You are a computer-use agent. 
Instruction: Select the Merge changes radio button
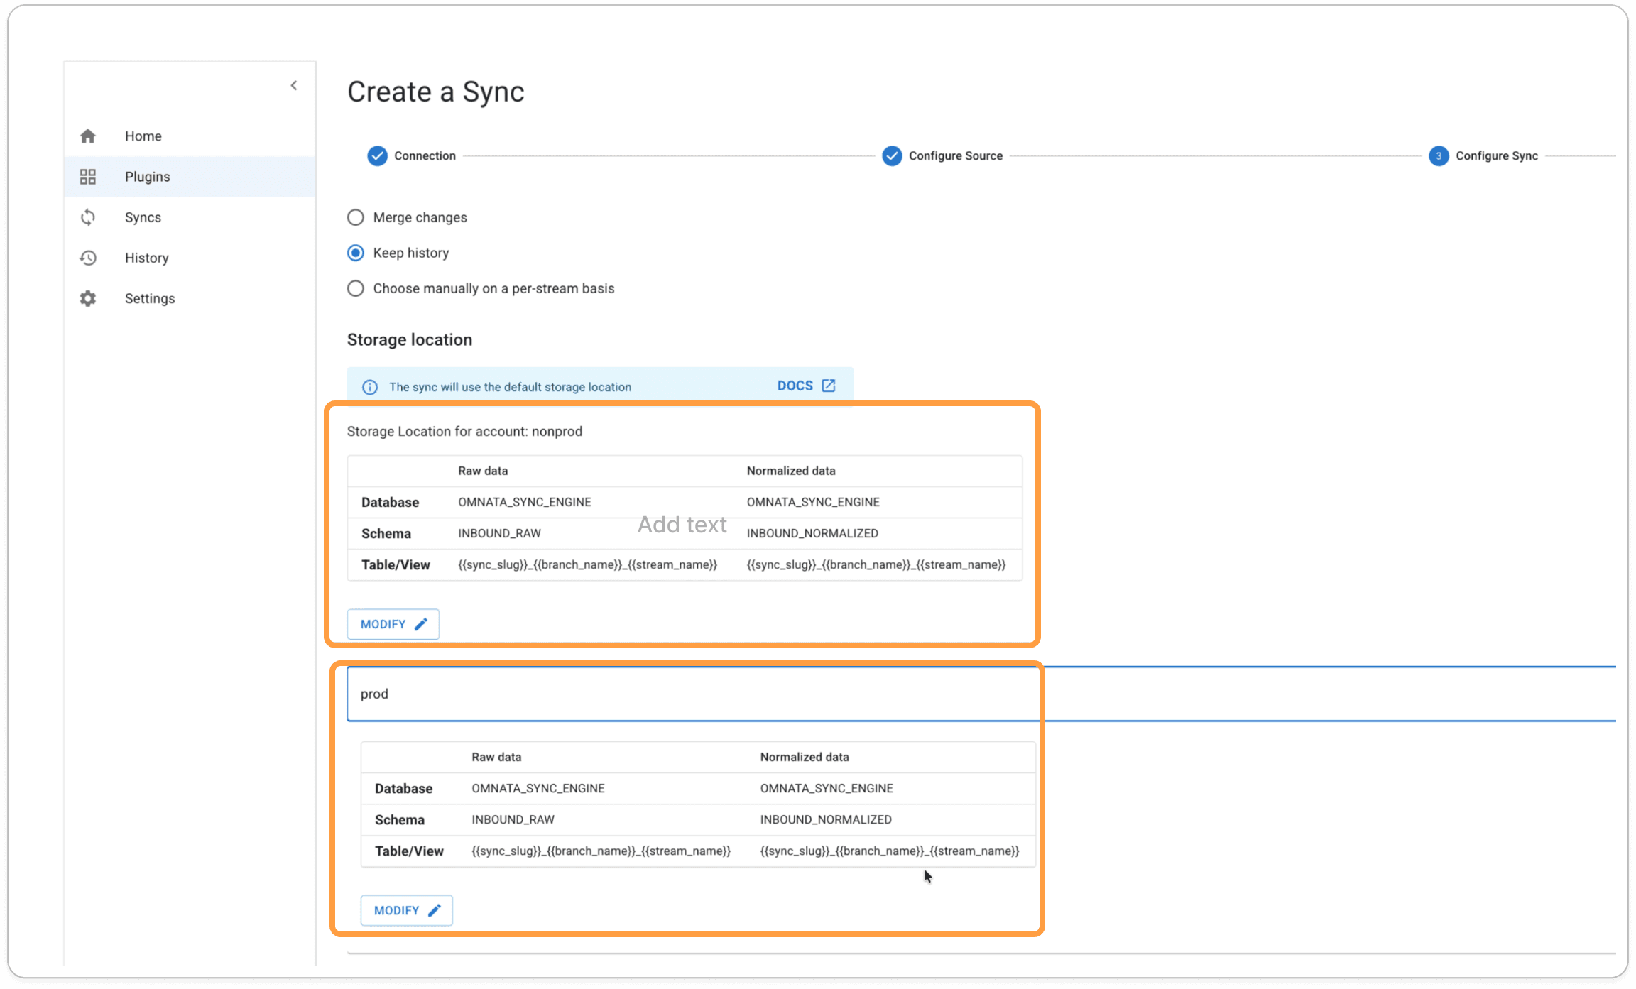tap(356, 217)
